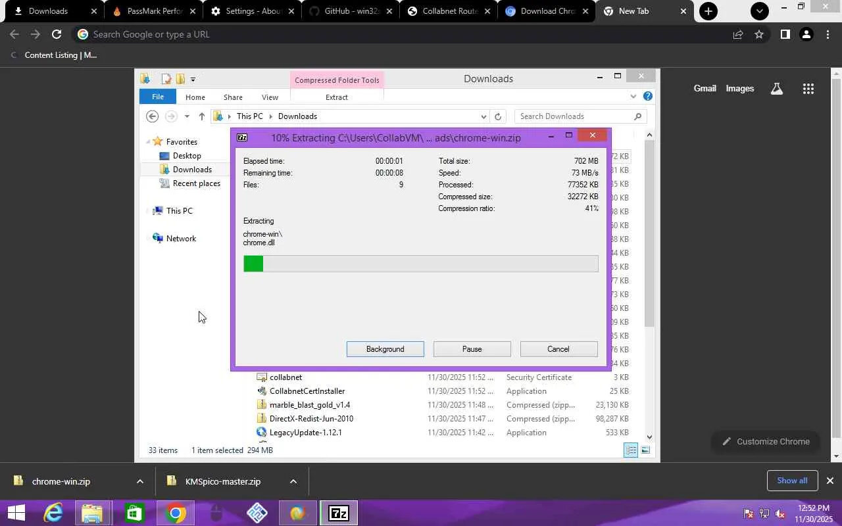Select Desktop in the Favorites list
The image size is (842, 526).
tap(187, 156)
